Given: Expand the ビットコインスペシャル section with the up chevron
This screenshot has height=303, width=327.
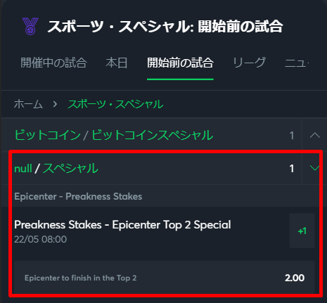Looking at the screenshot, I should point(314,135).
